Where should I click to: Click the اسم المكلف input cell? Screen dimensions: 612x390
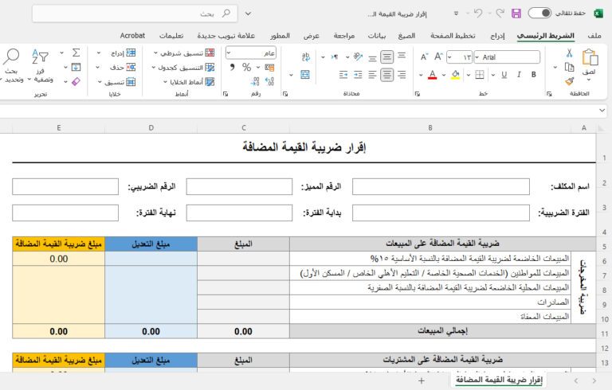click(441, 186)
